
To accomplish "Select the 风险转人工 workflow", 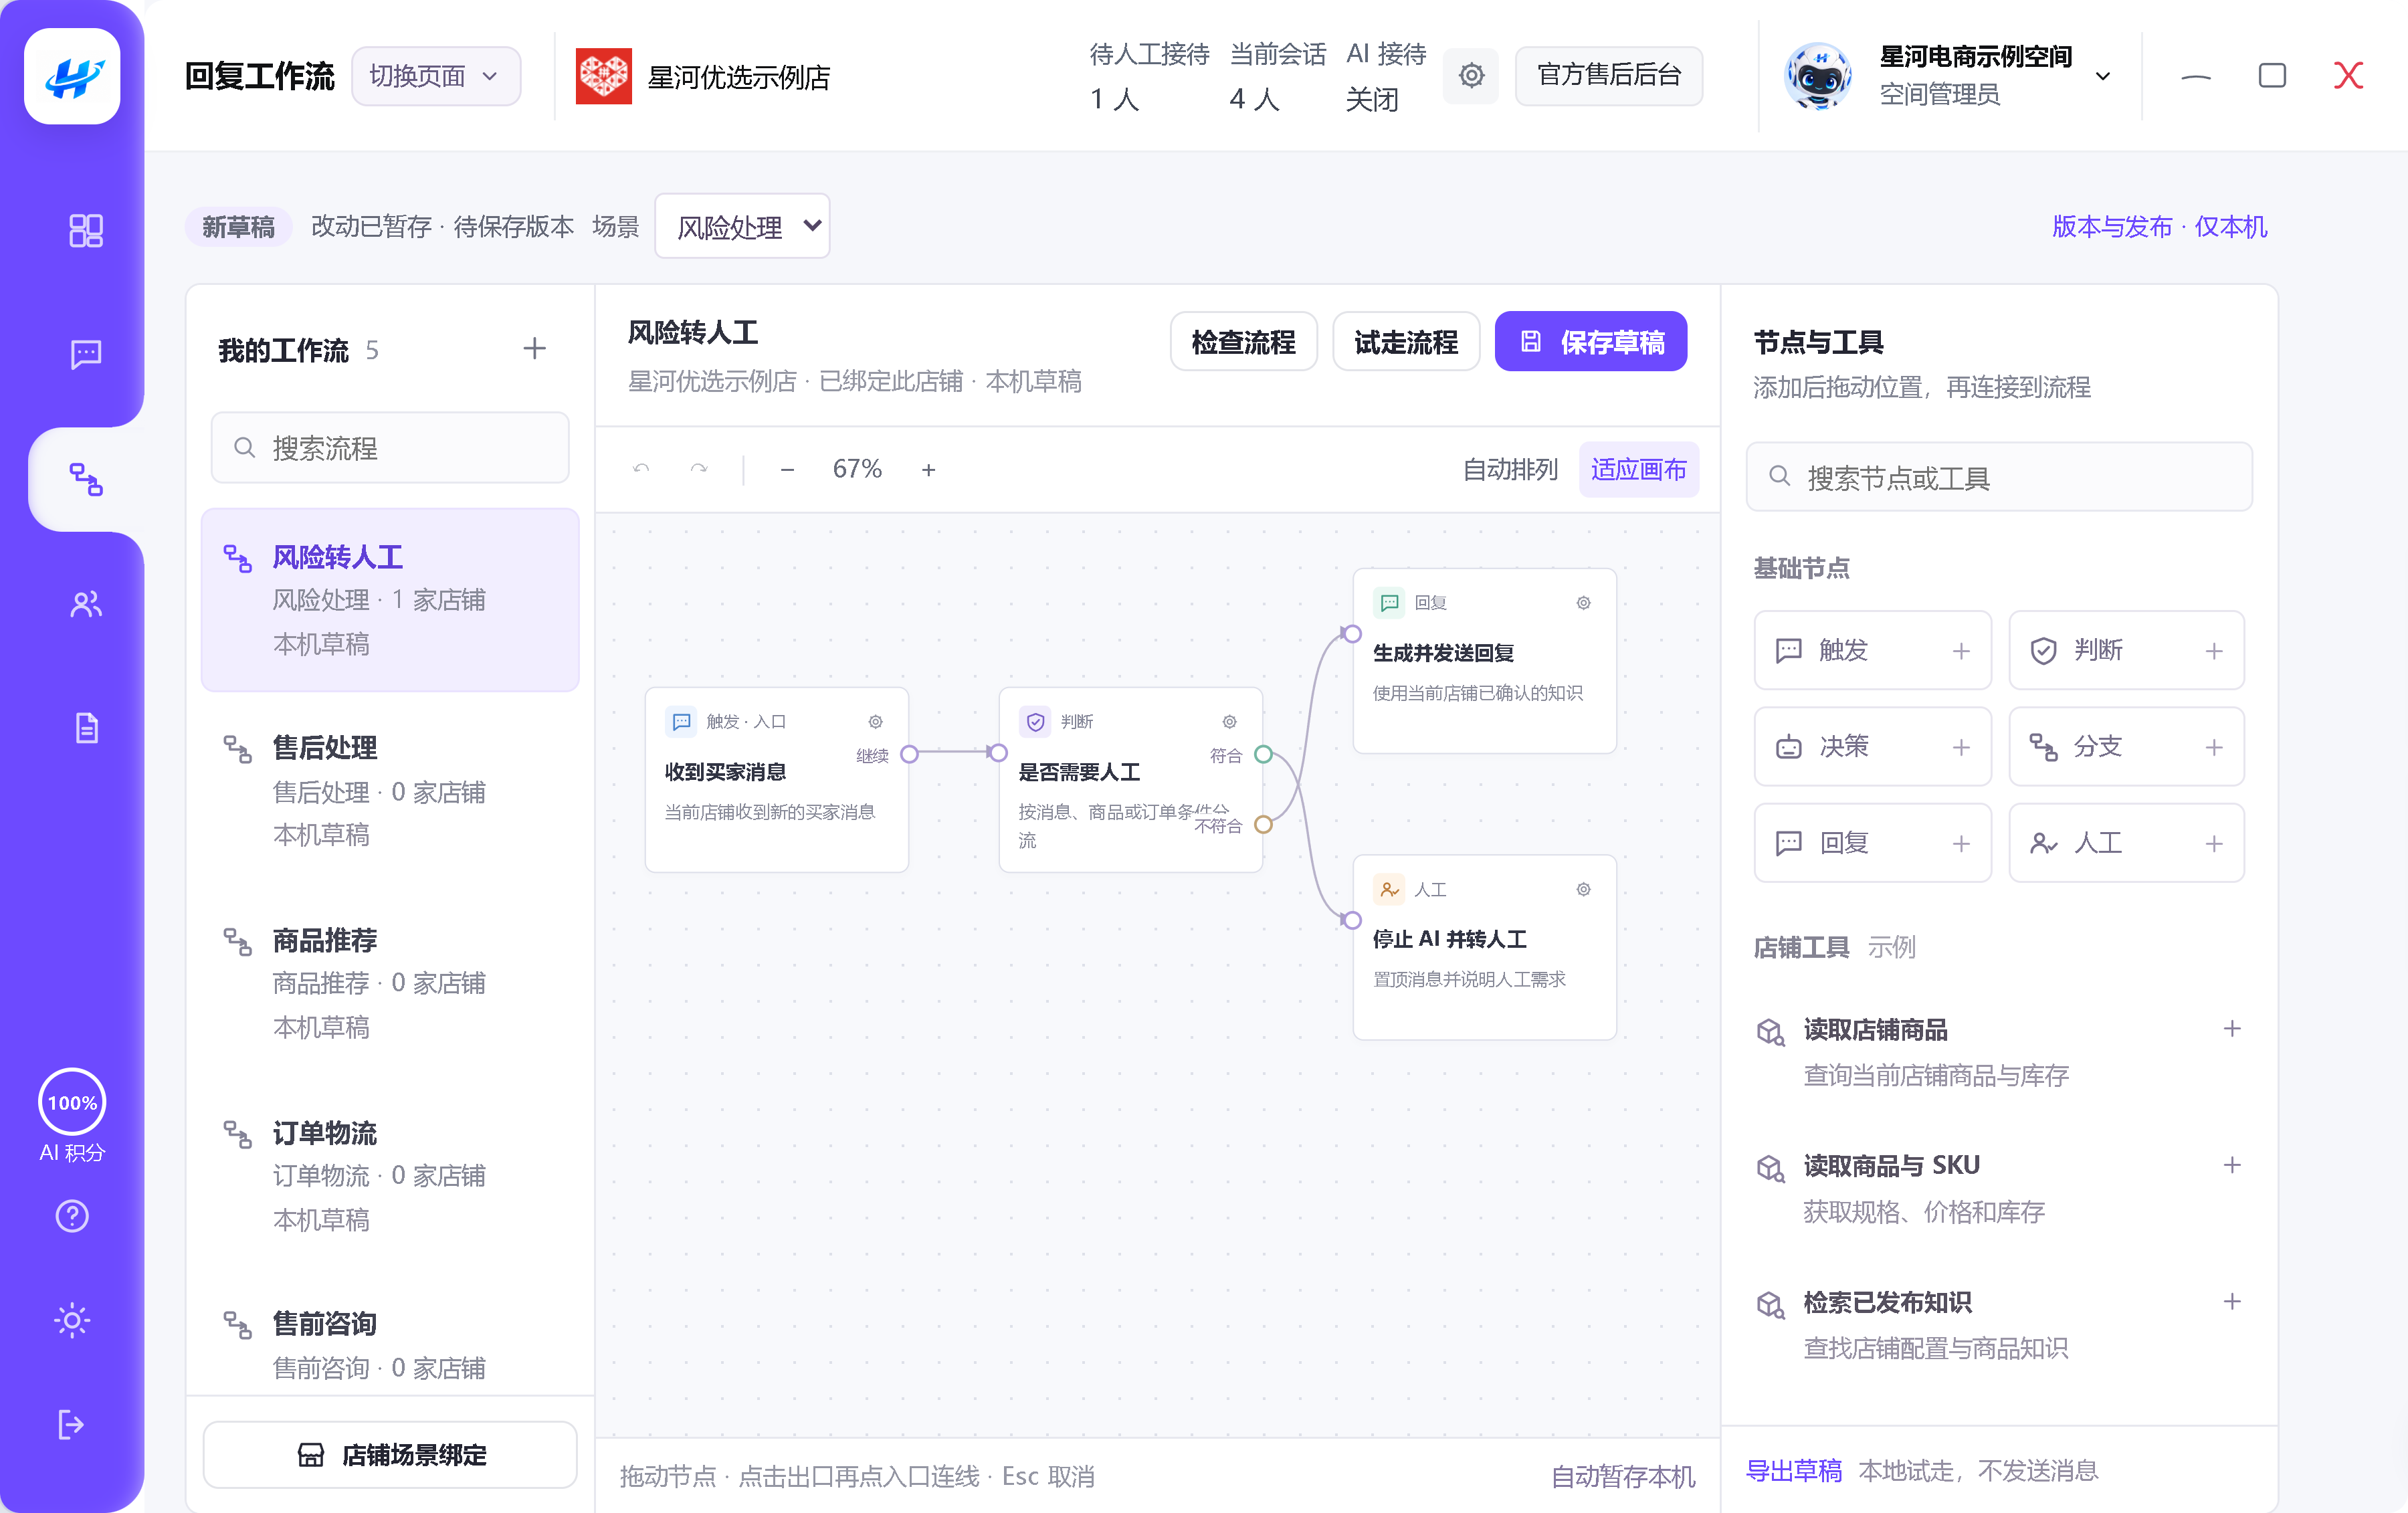I will 390,600.
